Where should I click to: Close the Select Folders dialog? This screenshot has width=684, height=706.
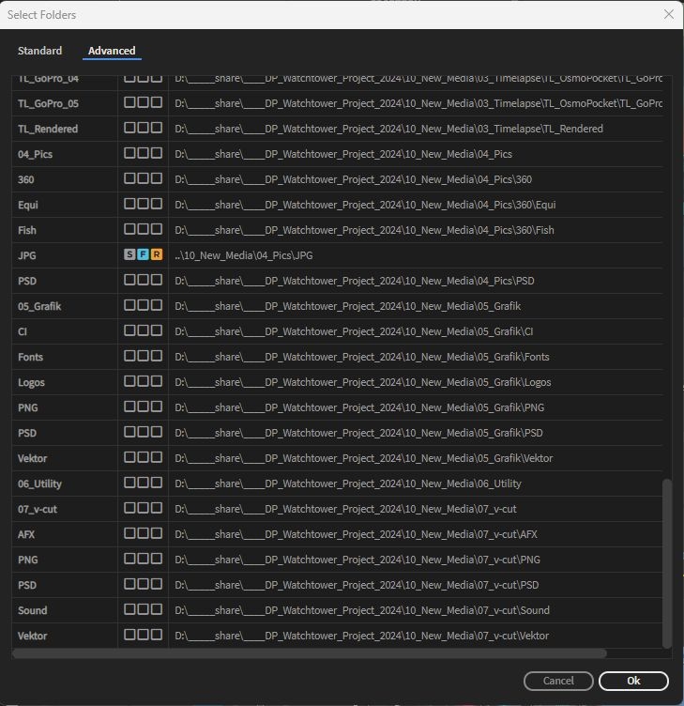pyautogui.click(x=669, y=14)
